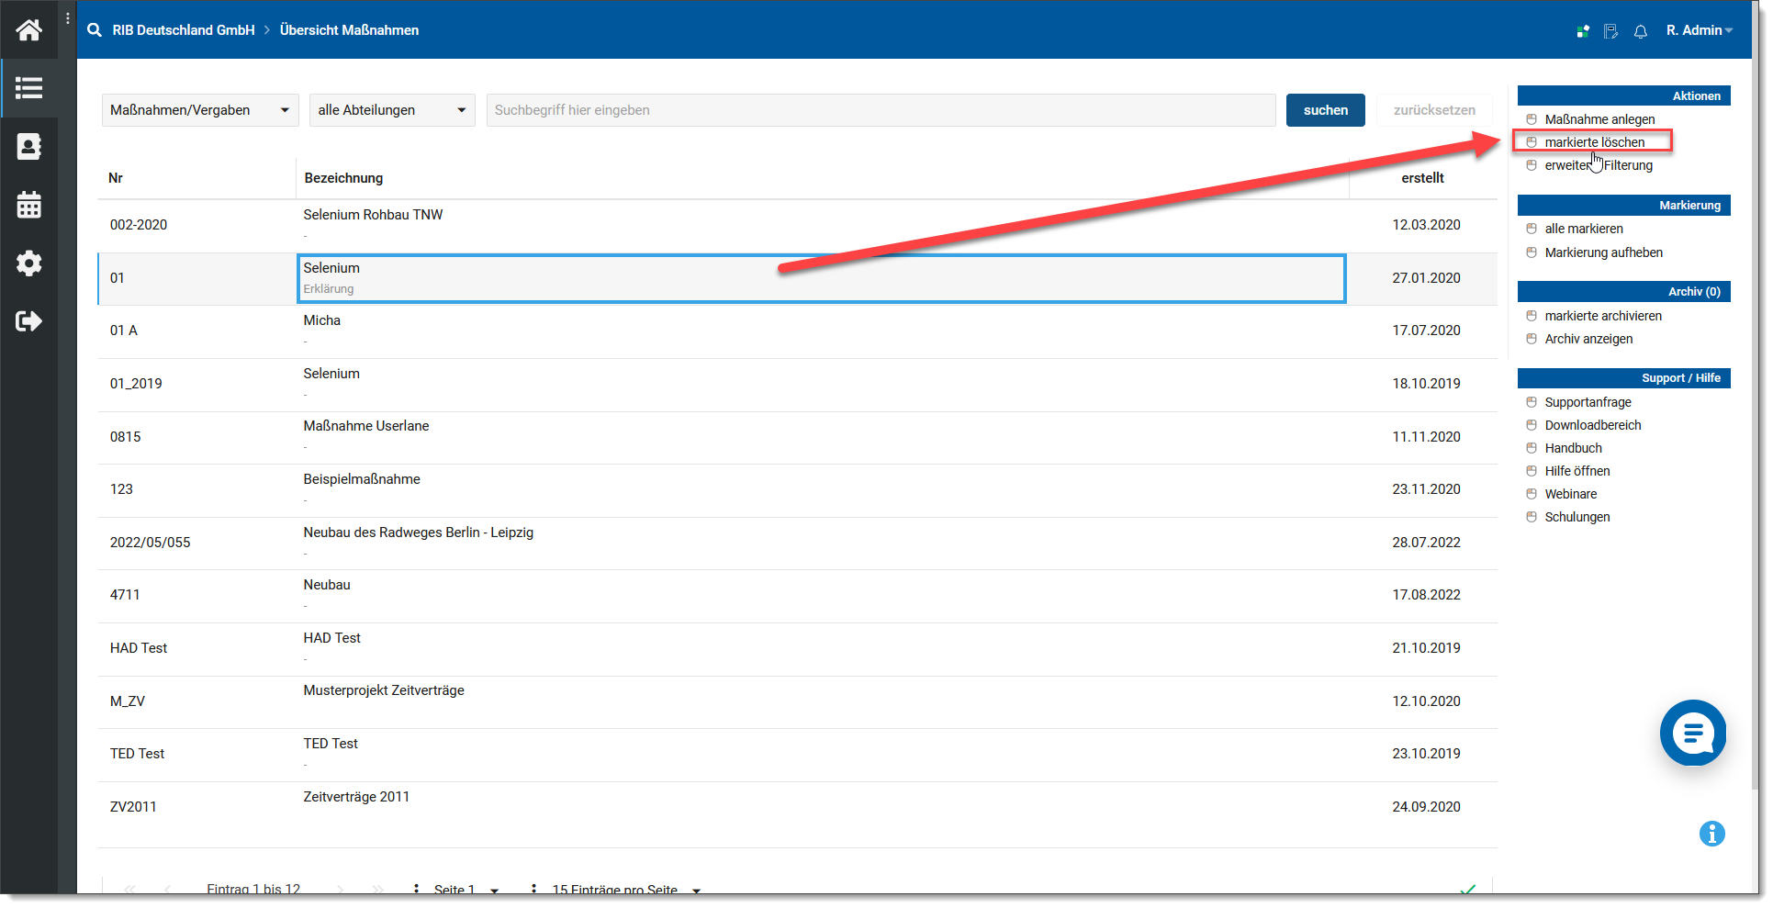Click the Maßnahme anlegen action

[1599, 119]
